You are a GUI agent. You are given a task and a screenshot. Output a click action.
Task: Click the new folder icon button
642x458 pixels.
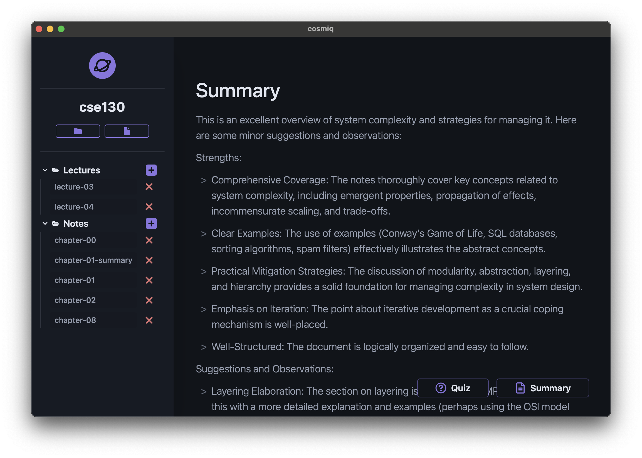point(78,131)
